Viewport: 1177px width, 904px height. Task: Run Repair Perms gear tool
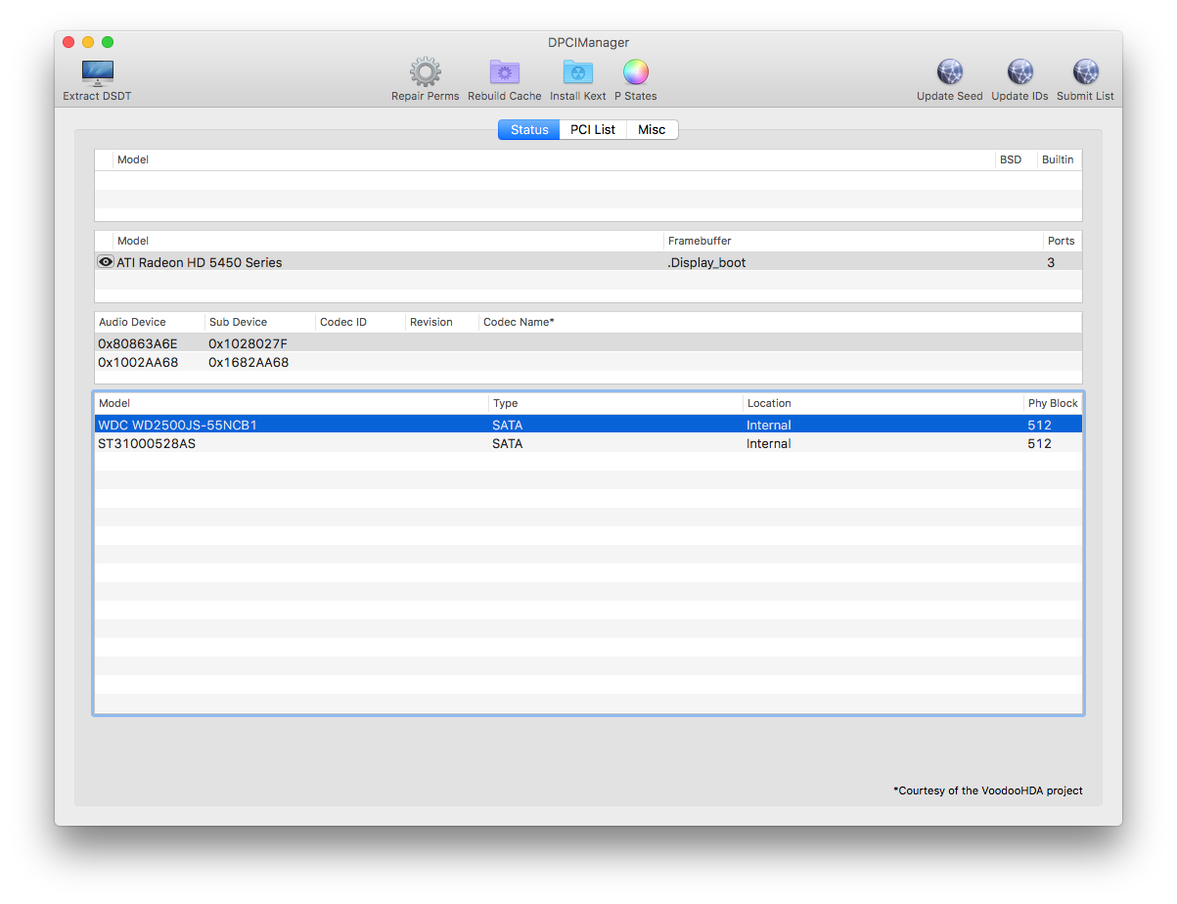(x=425, y=73)
